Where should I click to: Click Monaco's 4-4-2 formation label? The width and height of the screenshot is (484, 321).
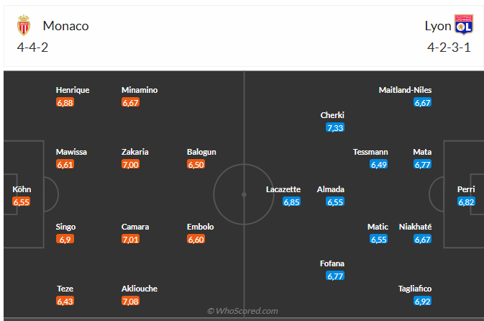click(x=32, y=48)
